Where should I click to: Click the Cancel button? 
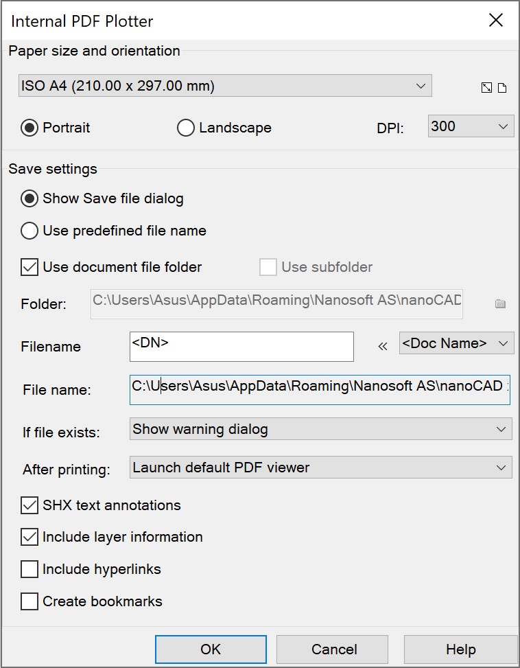pyautogui.click(x=334, y=649)
